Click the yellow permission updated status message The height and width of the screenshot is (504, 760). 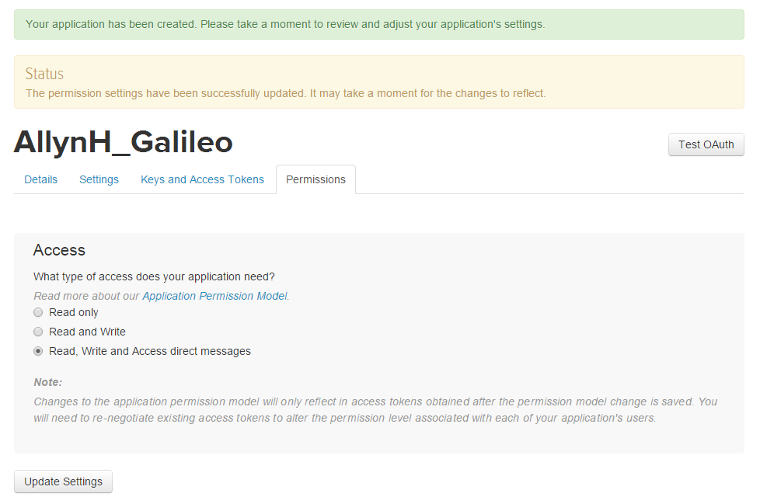pos(285,93)
